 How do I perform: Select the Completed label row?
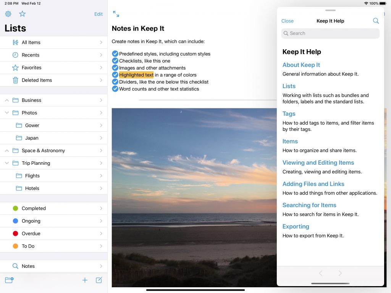(x=53, y=208)
